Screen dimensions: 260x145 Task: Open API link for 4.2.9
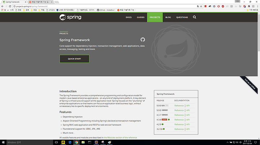[188, 125]
